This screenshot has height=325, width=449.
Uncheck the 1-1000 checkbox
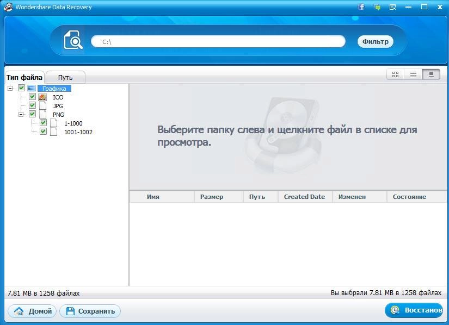(43, 123)
